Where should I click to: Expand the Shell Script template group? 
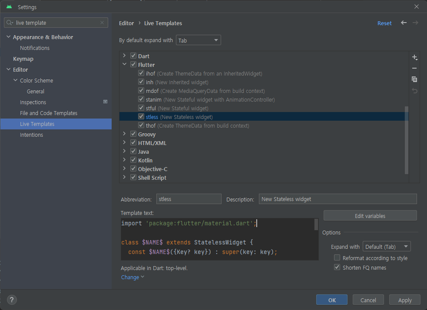(124, 178)
